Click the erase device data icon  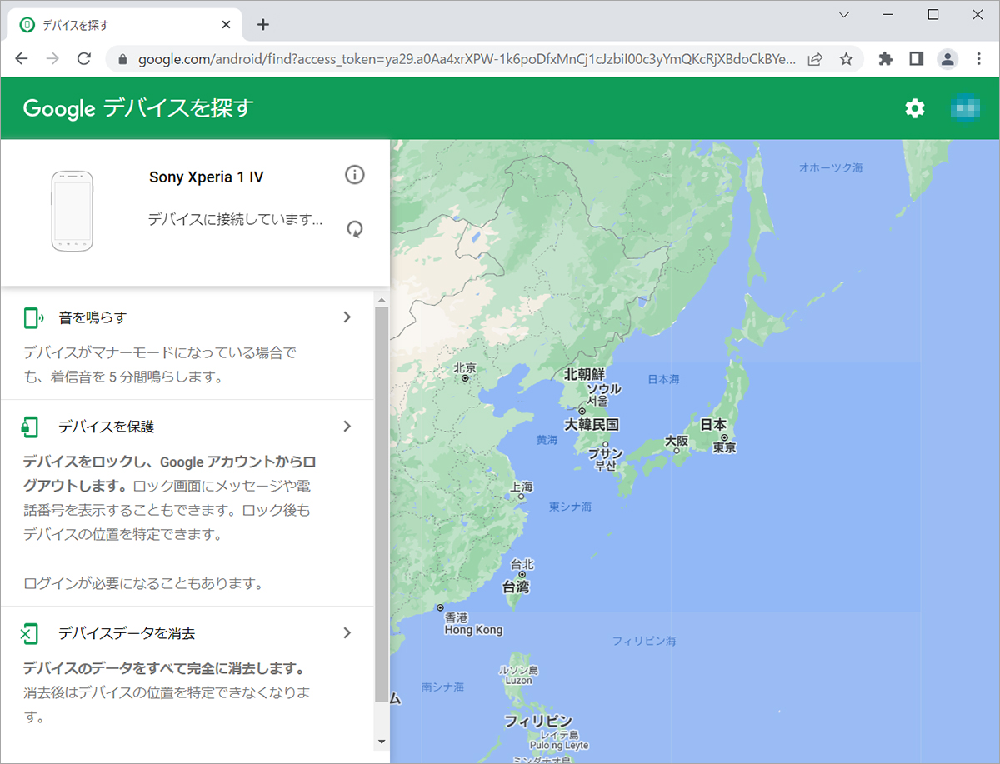click(x=30, y=633)
